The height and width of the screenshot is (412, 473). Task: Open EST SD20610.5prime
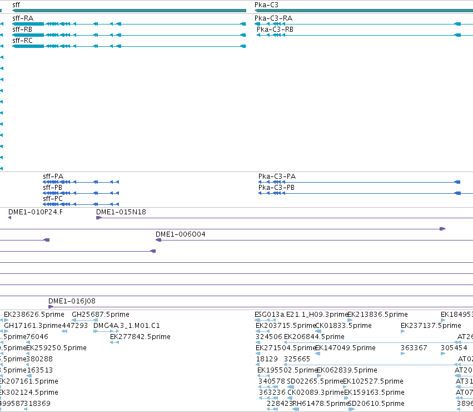coord(376,404)
